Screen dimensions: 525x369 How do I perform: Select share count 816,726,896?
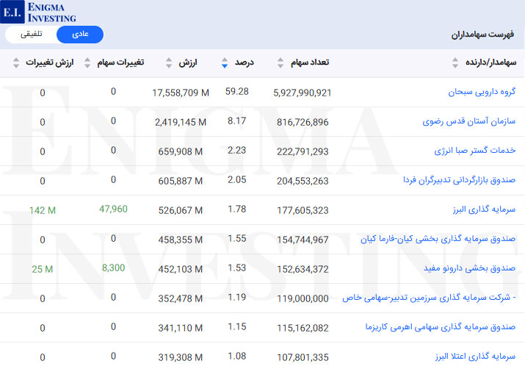pyautogui.click(x=303, y=122)
